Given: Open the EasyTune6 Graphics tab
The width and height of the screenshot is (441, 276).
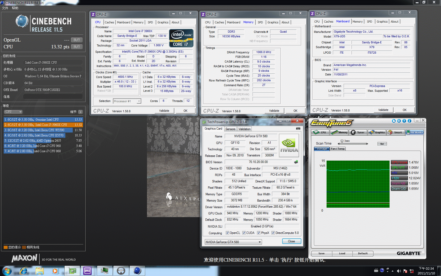Looking at the screenshot, I should click(377, 132).
